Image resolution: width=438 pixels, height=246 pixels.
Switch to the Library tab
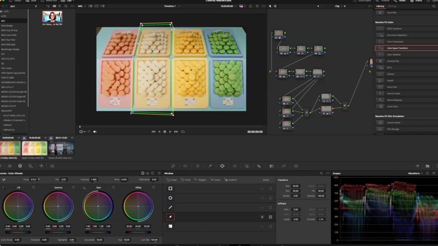pos(380,6)
